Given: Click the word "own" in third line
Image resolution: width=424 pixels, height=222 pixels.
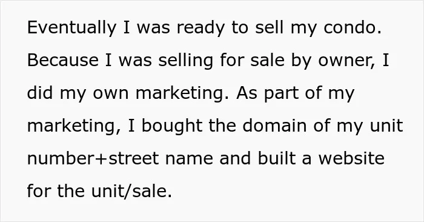Looking at the screenshot, I should 111,94.
